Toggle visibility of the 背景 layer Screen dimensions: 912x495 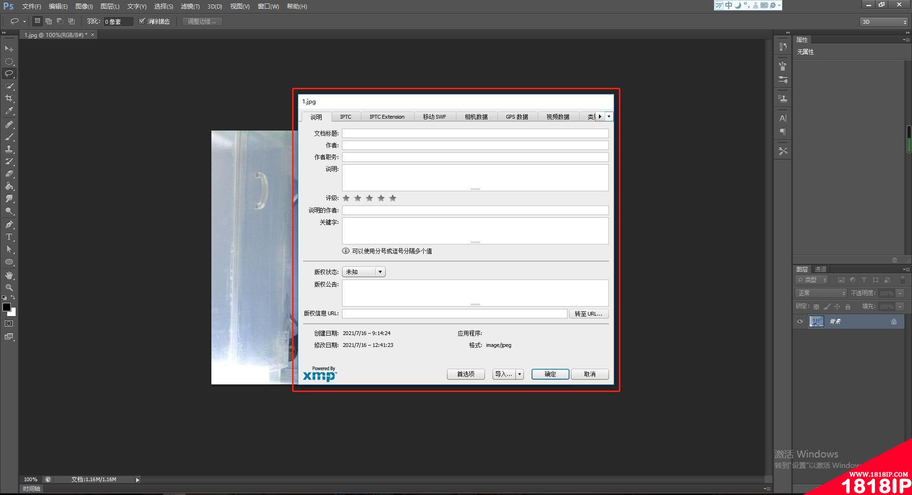[800, 321]
